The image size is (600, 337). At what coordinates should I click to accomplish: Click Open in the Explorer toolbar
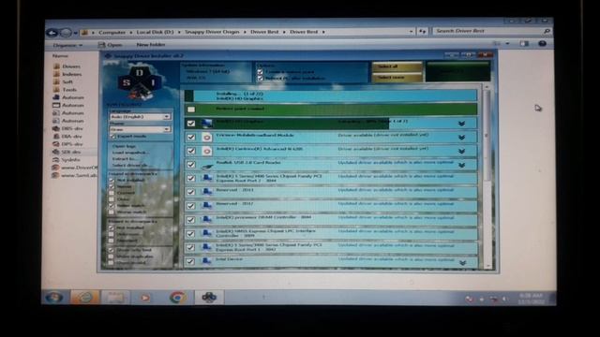pyautogui.click(x=111, y=45)
